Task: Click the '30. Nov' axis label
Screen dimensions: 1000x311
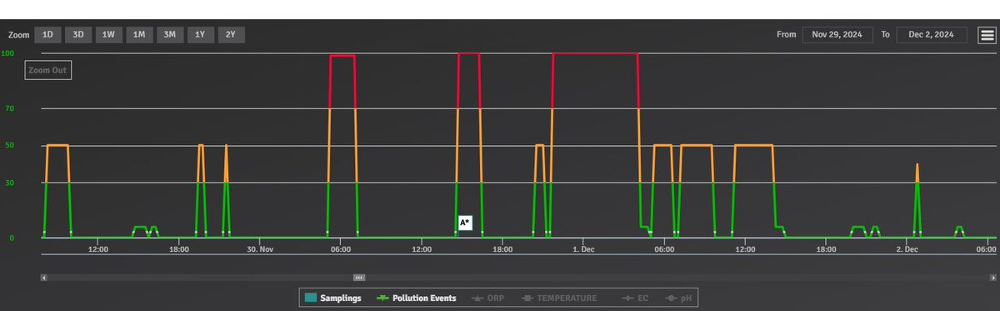Action: coord(260,249)
